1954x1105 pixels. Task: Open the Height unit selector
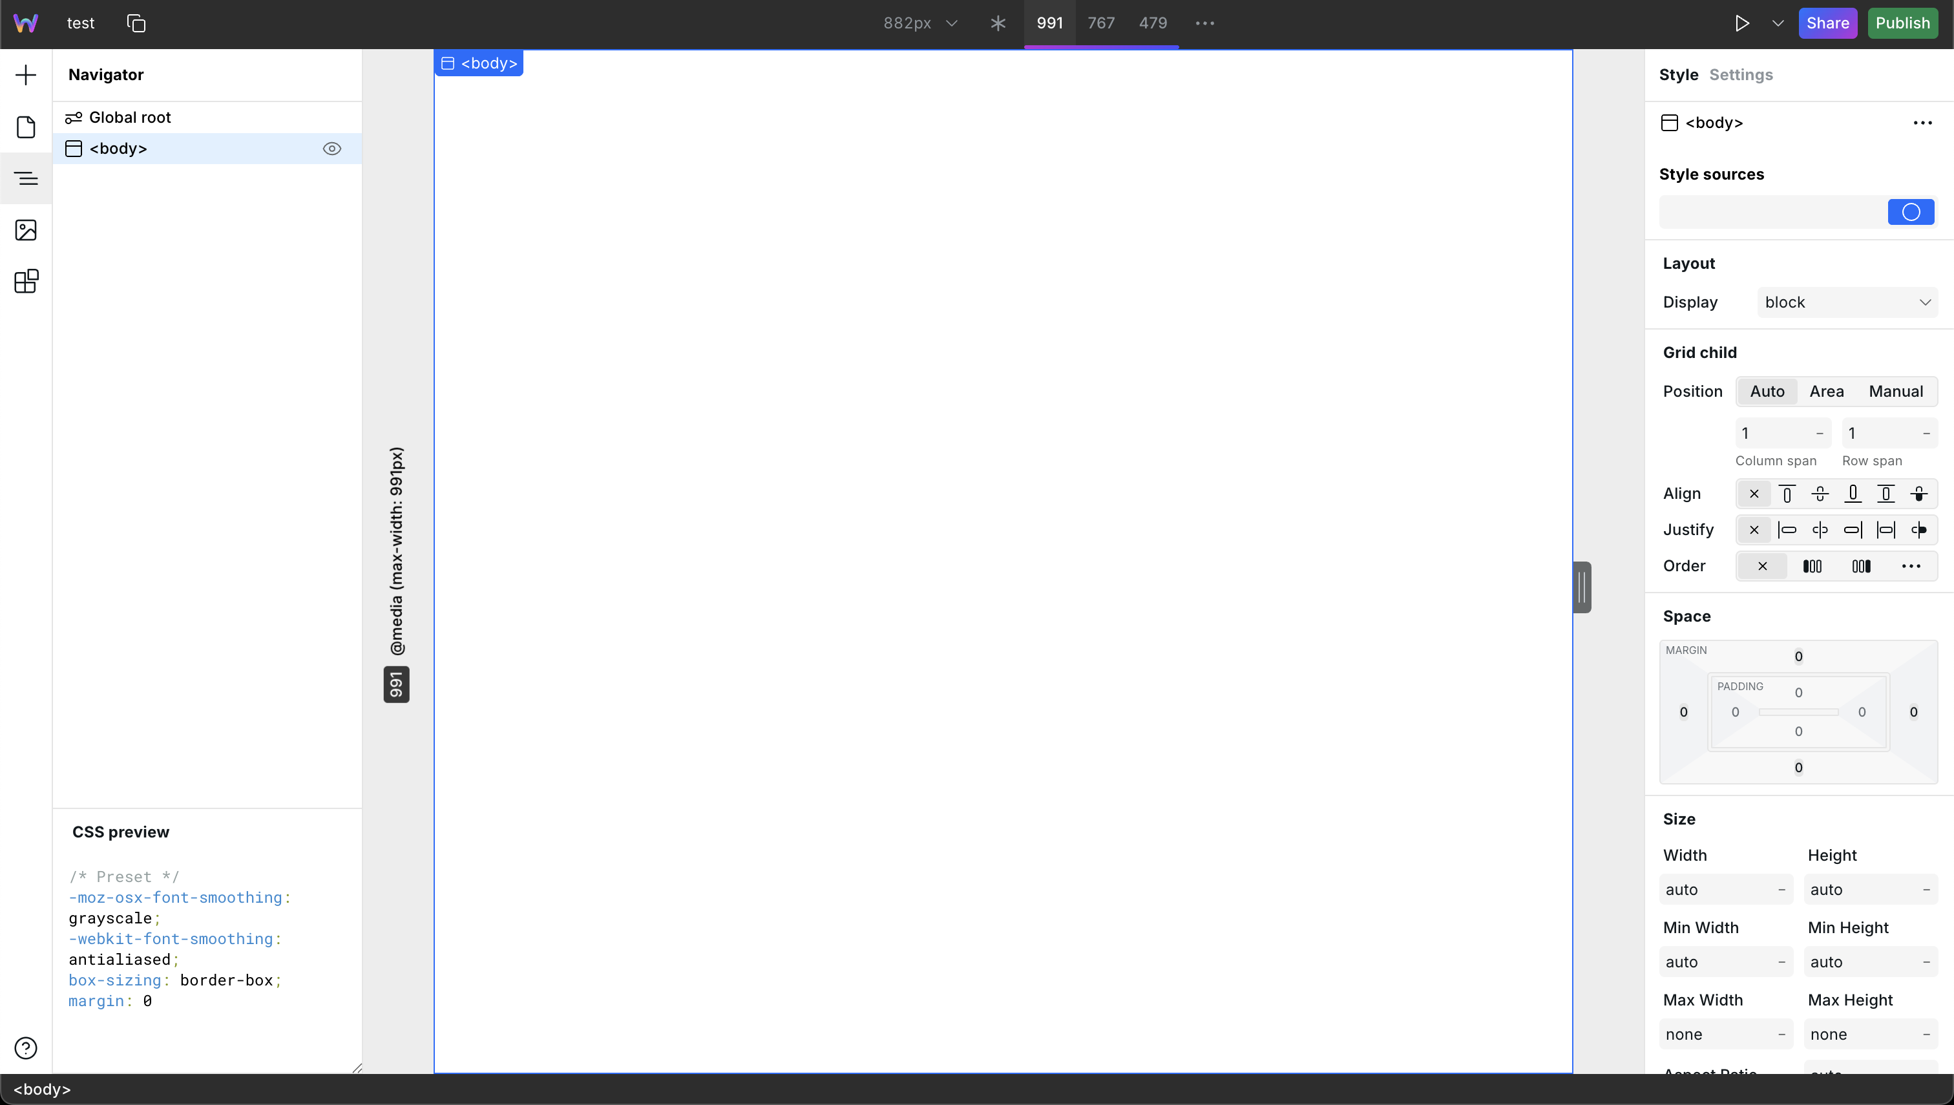click(x=1927, y=889)
